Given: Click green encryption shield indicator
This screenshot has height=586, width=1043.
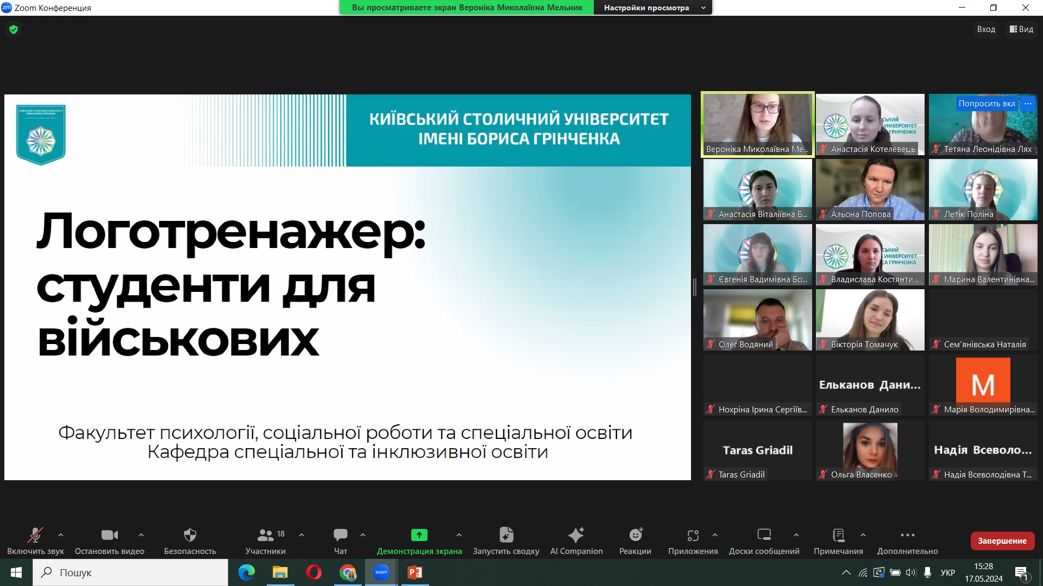Looking at the screenshot, I should [14, 29].
